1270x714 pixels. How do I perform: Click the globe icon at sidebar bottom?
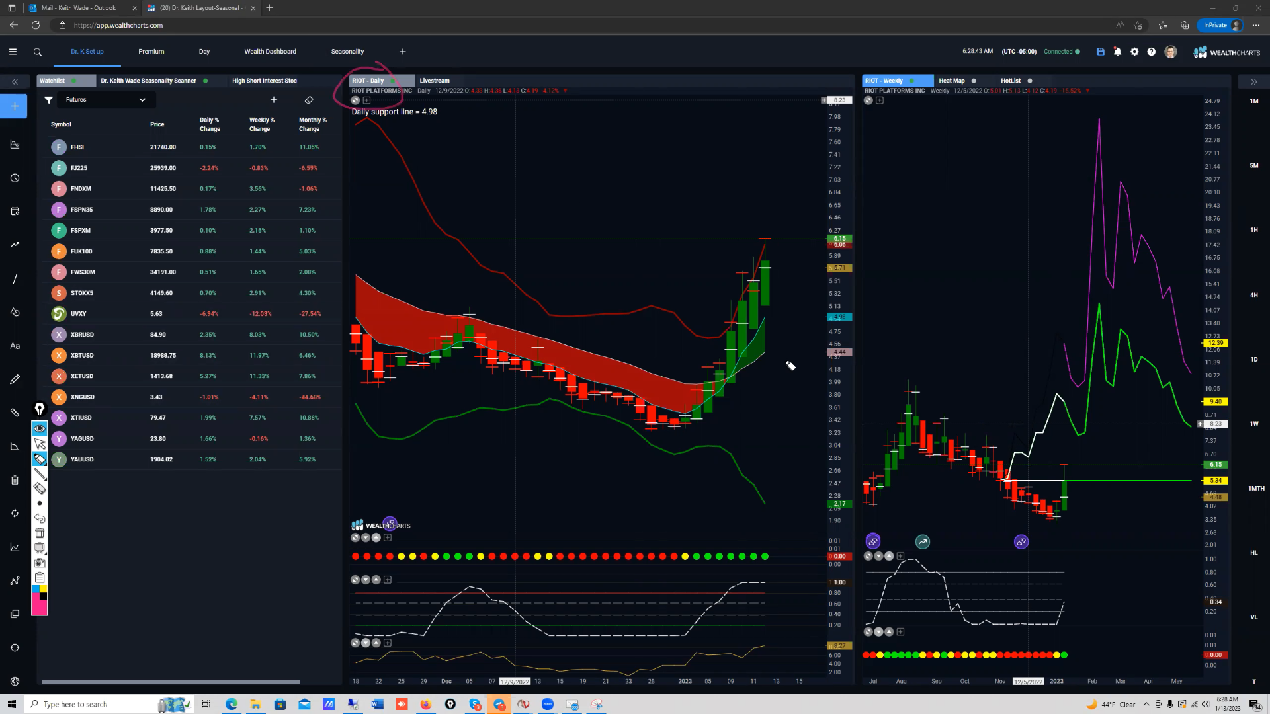point(15,681)
